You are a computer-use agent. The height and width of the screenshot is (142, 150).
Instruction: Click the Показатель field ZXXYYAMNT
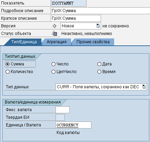[69, 3]
